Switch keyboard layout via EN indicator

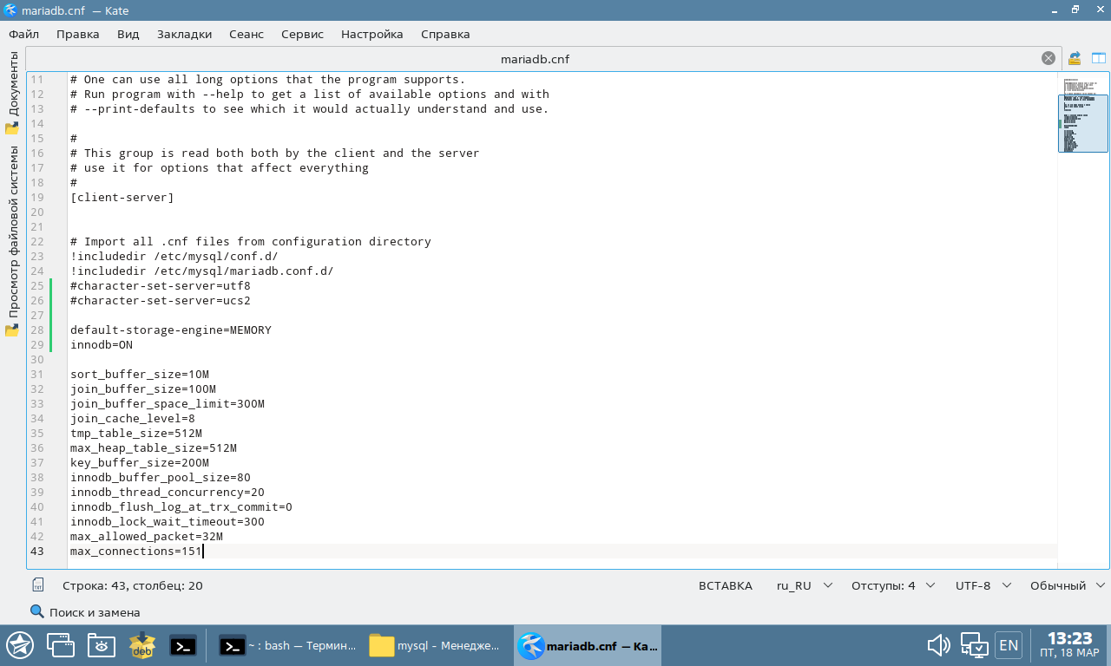pos(1009,645)
